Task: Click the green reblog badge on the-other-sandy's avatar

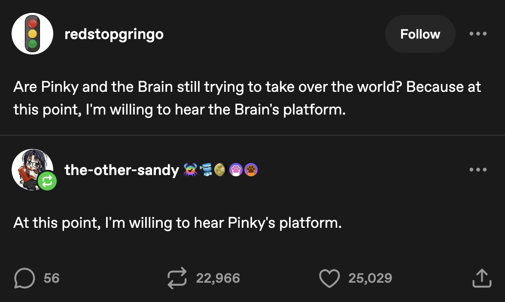Action: [47, 181]
